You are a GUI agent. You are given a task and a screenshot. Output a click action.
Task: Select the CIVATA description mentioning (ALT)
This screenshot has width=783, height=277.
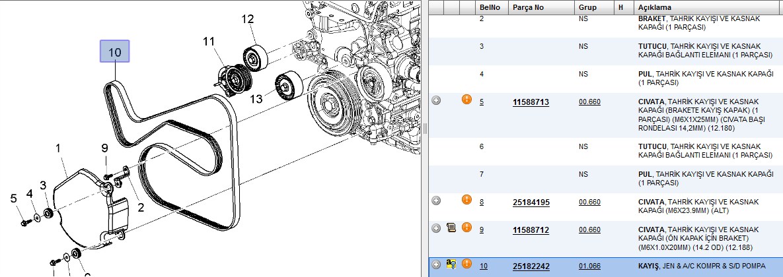(698, 206)
